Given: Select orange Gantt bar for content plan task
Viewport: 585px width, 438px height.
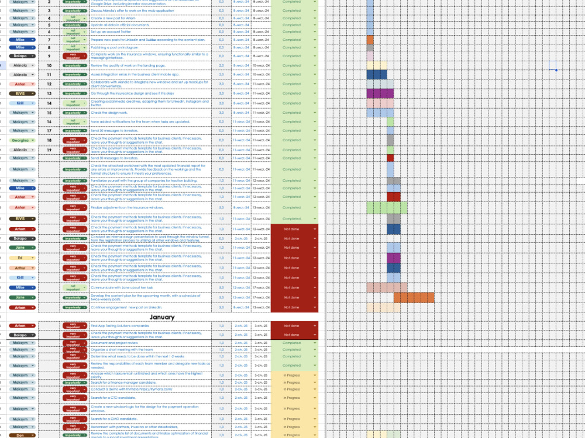Looking at the screenshot, I should pyautogui.click(x=414, y=298).
